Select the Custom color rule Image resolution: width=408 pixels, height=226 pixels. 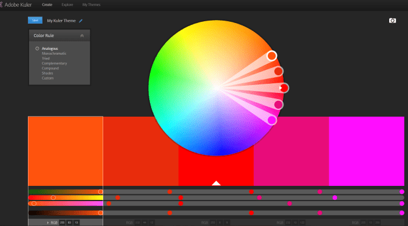47,78
